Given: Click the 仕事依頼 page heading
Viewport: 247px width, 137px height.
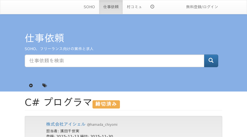Looking at the screenshot, I should tap(44, 38).
